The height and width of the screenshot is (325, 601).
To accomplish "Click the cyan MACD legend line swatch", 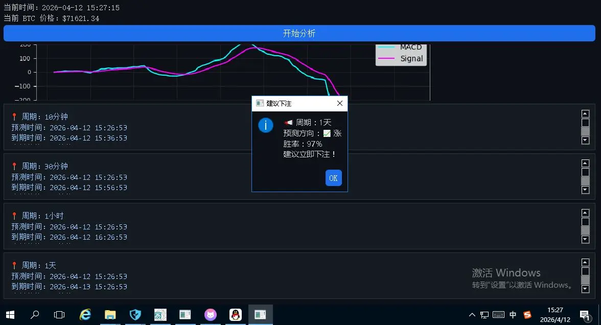I will pos(386,47).
